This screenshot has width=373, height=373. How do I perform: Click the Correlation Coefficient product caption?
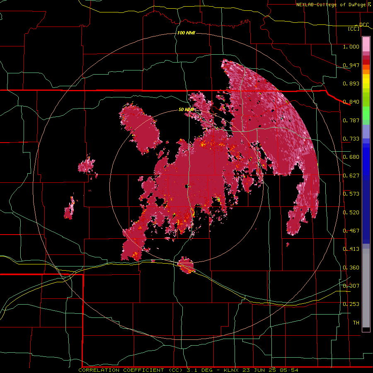click(188, 370)
